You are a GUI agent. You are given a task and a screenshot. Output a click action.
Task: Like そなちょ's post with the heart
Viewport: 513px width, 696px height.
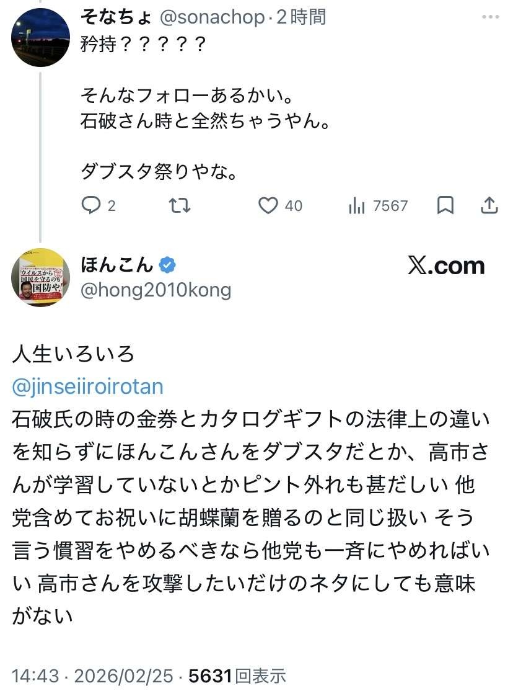tap(268, 205)
